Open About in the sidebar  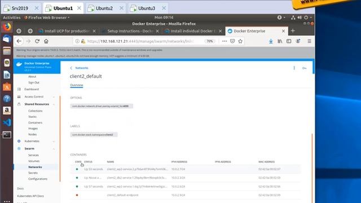32,77
